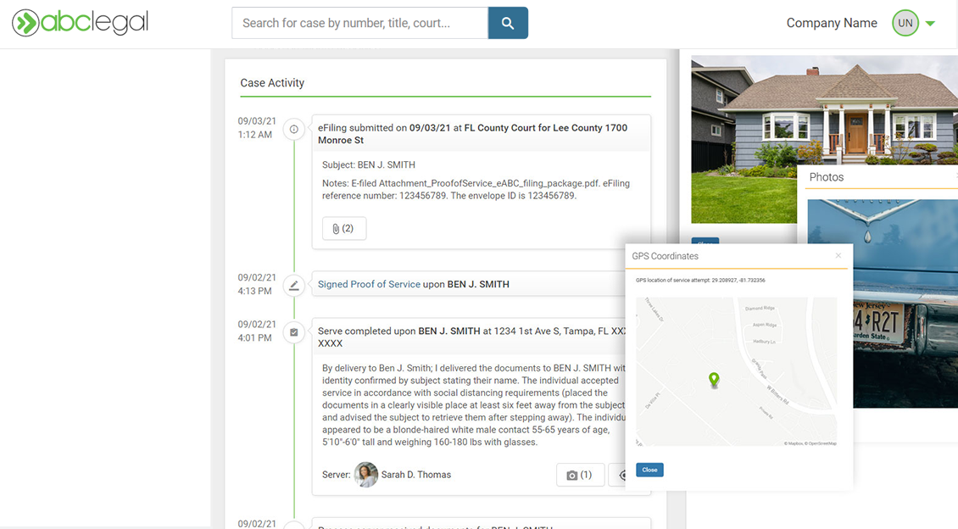Viewport: 958px width, 529px height.
Task: Click the green map pin marker
Action: [714, 380]
